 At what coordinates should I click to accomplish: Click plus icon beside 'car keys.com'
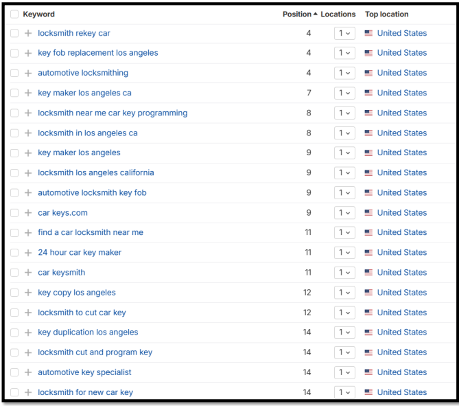pyautogui.click(x=28, y=213)
